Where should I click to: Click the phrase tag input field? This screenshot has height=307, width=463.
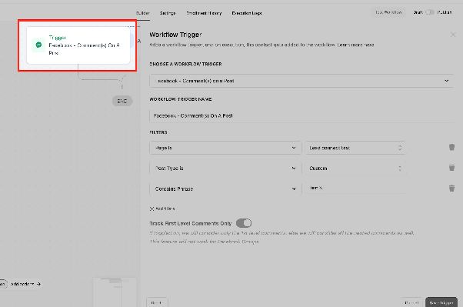355,188
